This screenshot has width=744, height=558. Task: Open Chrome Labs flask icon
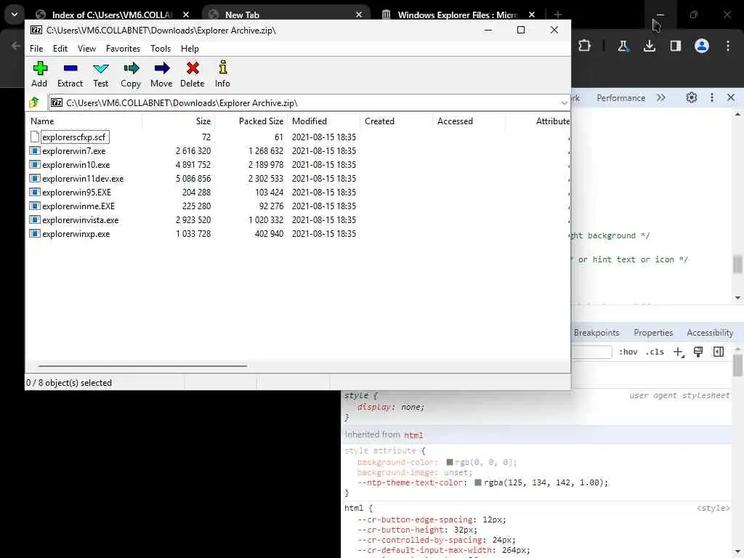click(x=623, y=46)
